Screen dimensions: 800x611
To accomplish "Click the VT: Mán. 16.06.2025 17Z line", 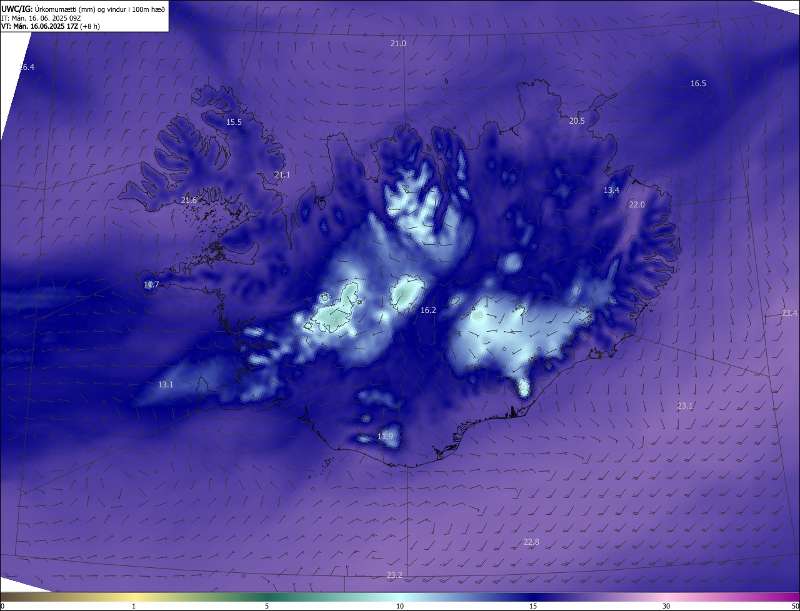I will point(51,26).
